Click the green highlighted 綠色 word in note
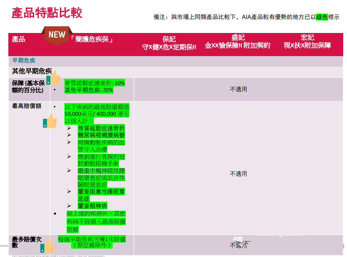The width and height of the screenshot is (347, 257). point(322,17)
